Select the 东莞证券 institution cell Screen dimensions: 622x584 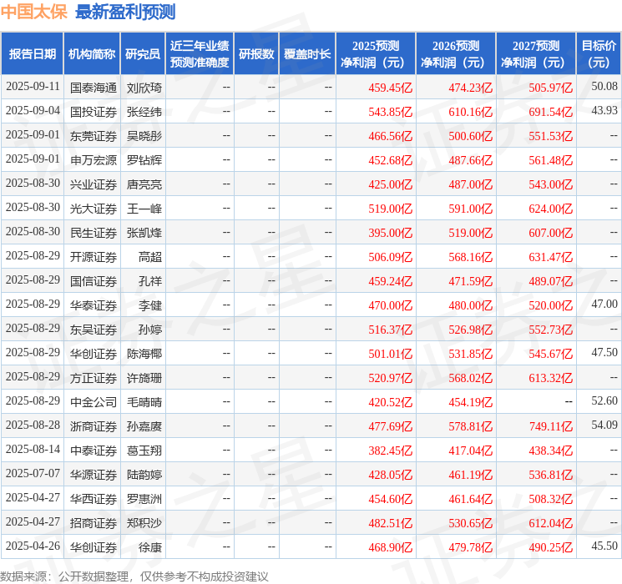pos(94,136)
